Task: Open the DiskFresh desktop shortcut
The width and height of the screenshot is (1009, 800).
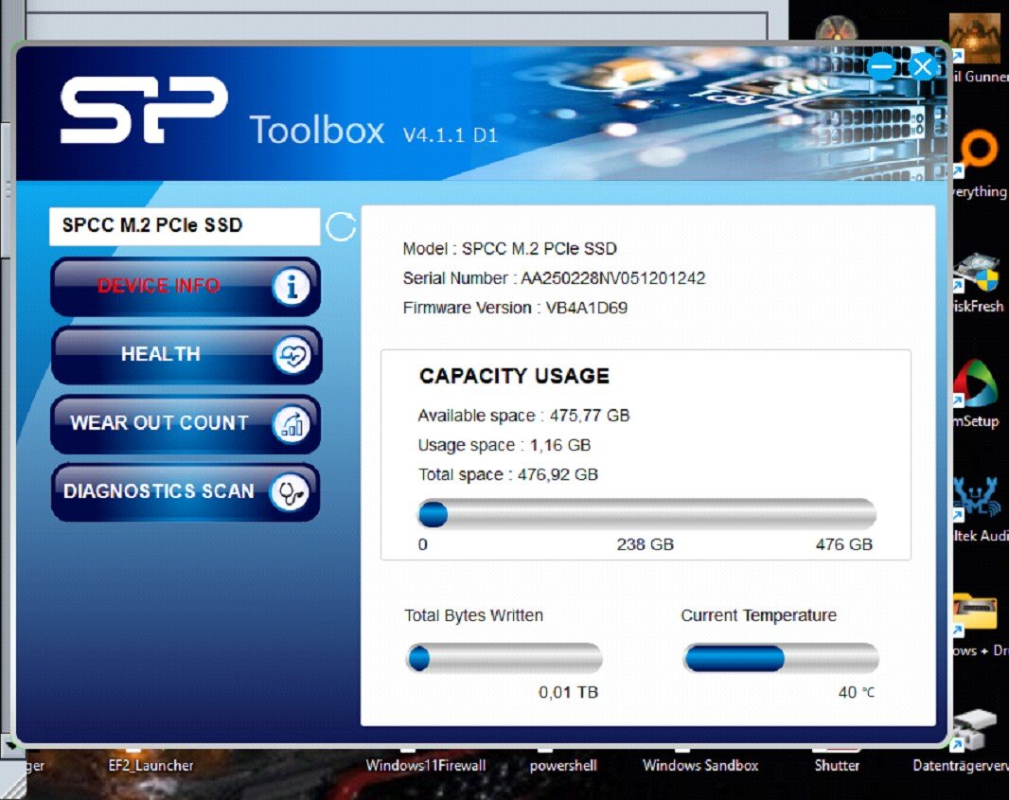Action: coord(979,281)
